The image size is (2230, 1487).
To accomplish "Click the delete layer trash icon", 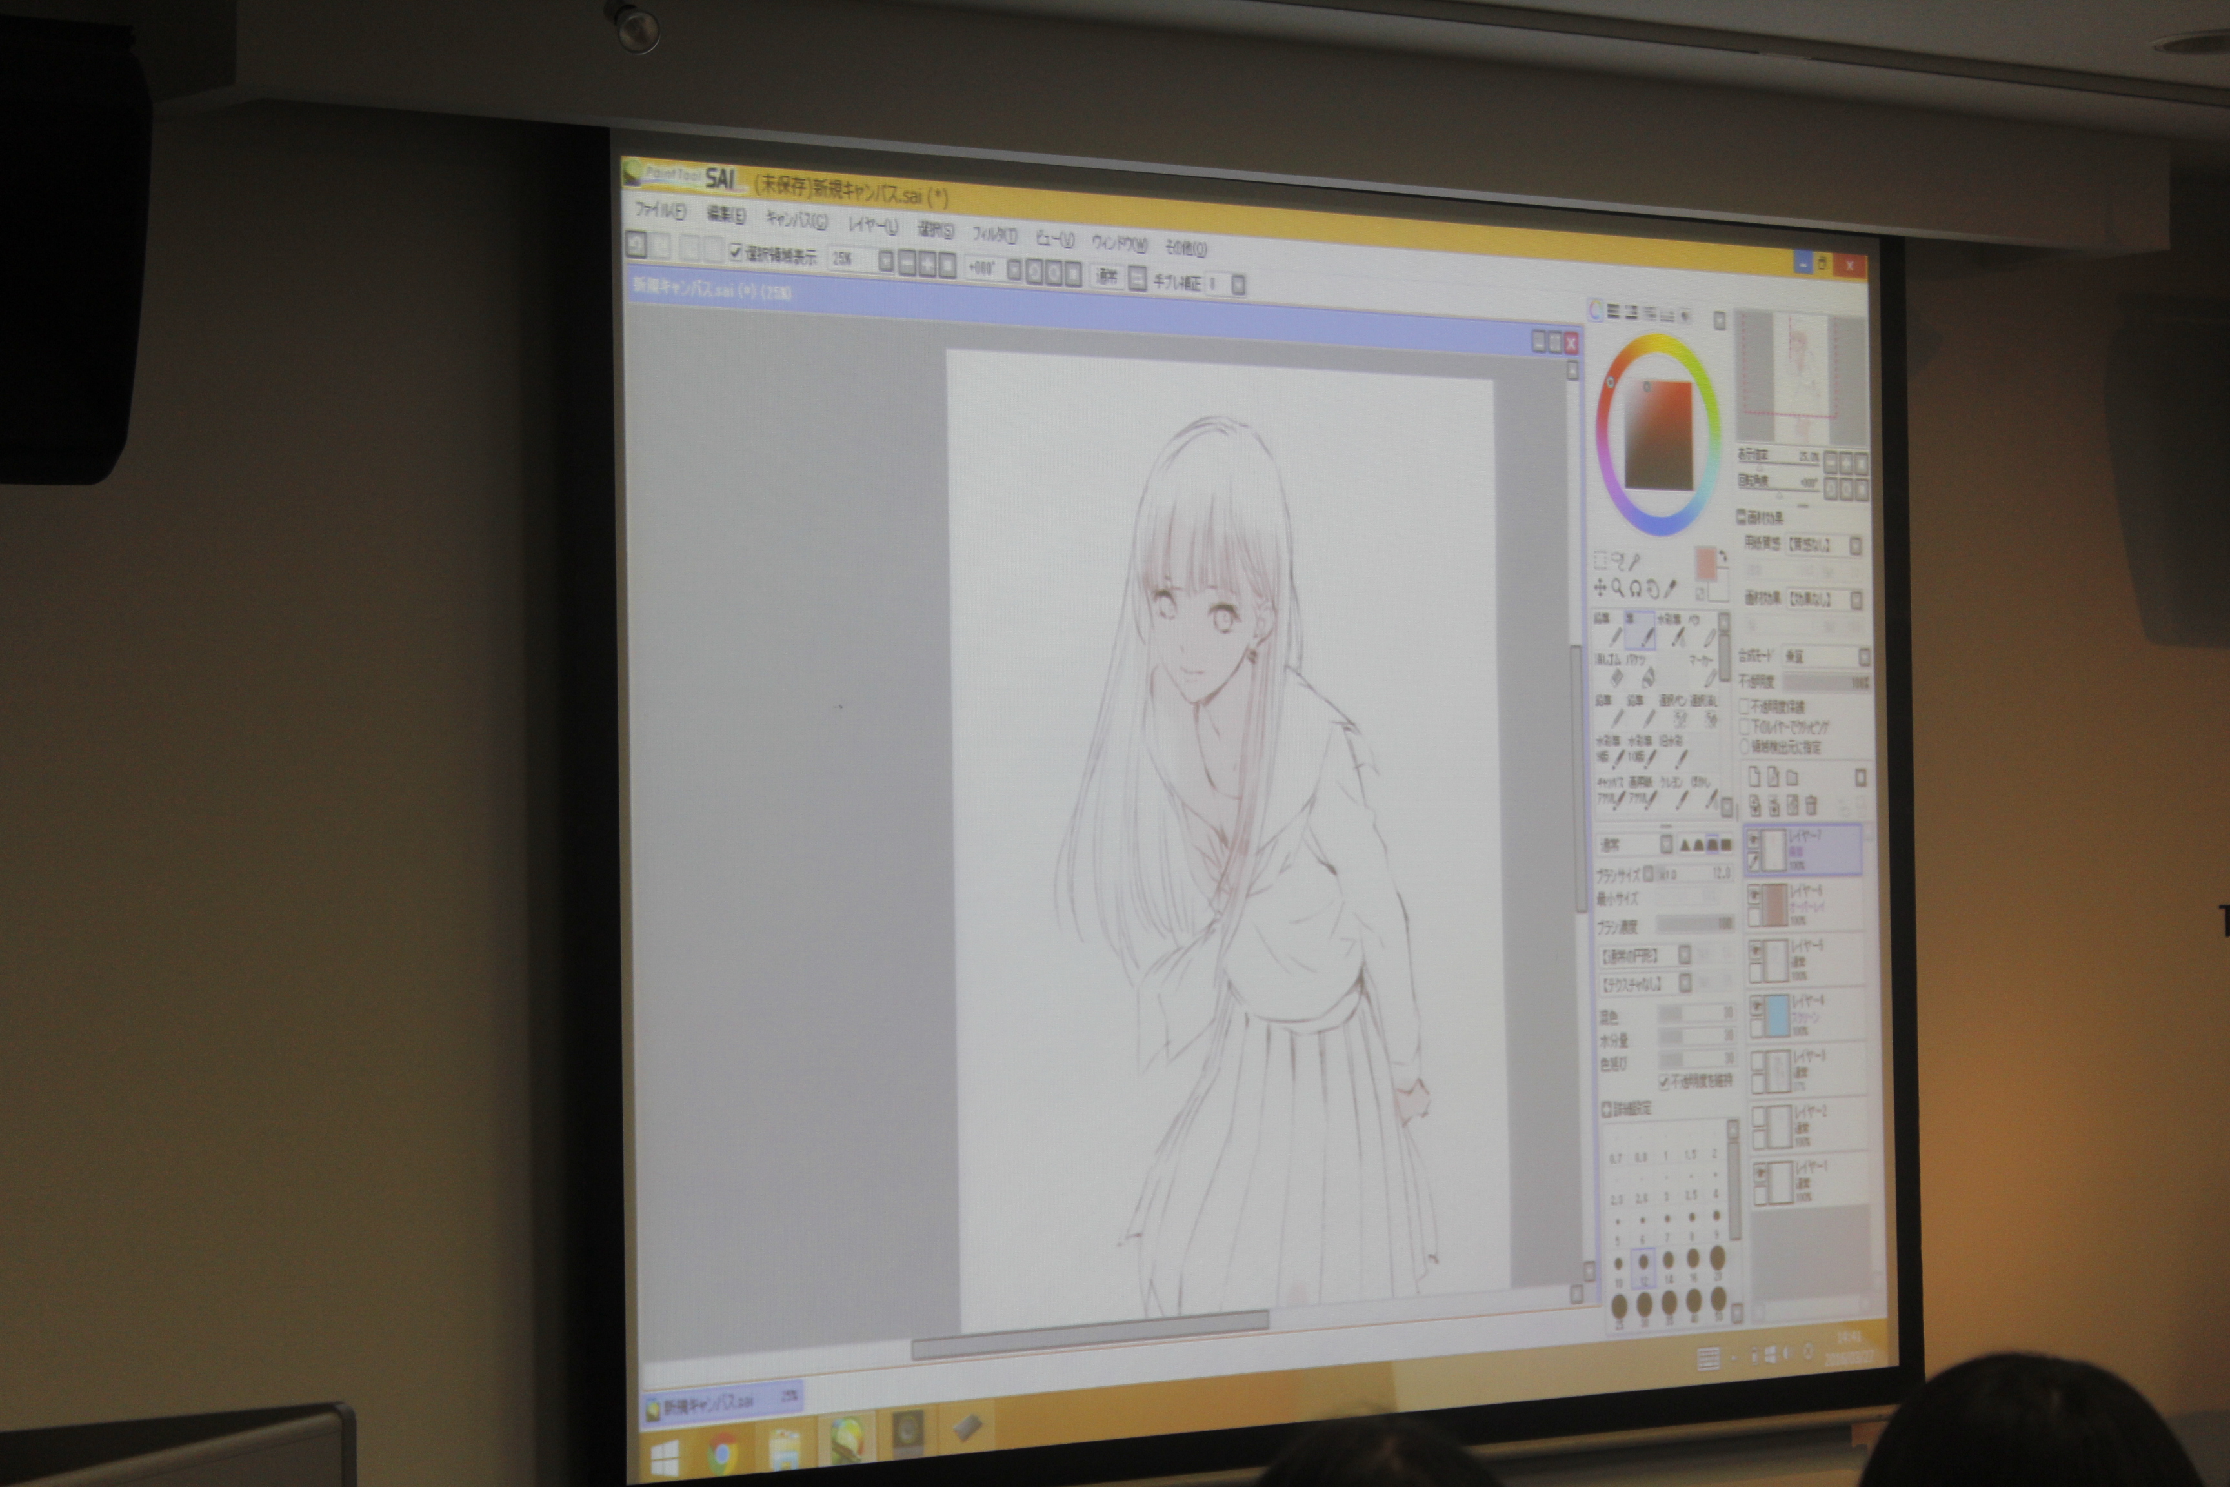I will pos(1812,806).
